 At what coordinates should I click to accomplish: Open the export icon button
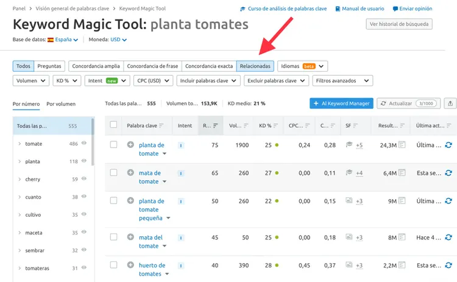[450, 104]
